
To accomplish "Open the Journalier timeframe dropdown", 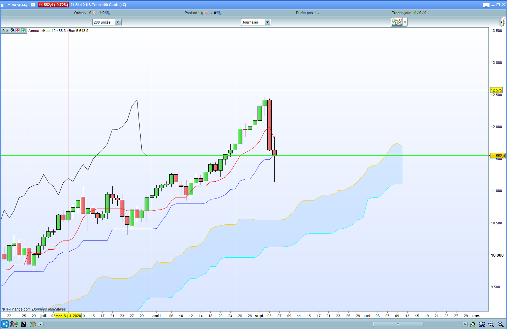I will coord(256,22).
